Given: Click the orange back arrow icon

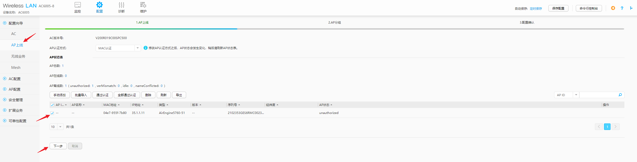Looking at the screenshot, I should [x=613, y=8].
